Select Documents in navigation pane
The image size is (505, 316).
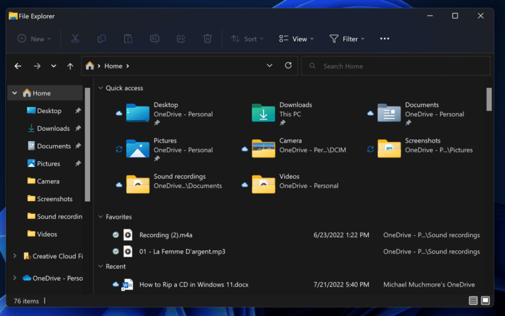53,146
